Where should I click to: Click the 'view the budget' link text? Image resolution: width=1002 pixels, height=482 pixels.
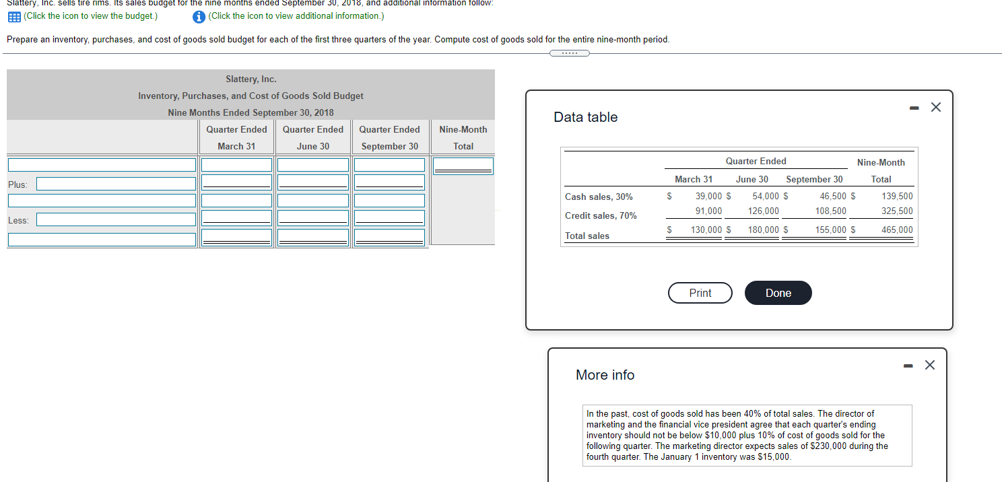pyautogui.click(x=90, y=16)
